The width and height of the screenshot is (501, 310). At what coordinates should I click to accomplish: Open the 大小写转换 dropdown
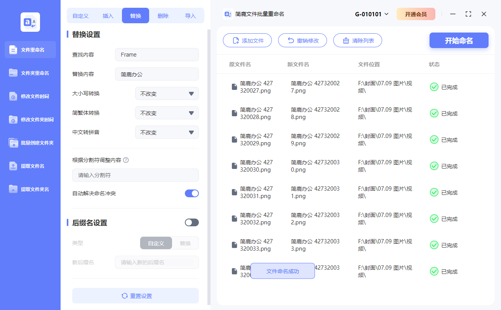(x=167, y=93)
